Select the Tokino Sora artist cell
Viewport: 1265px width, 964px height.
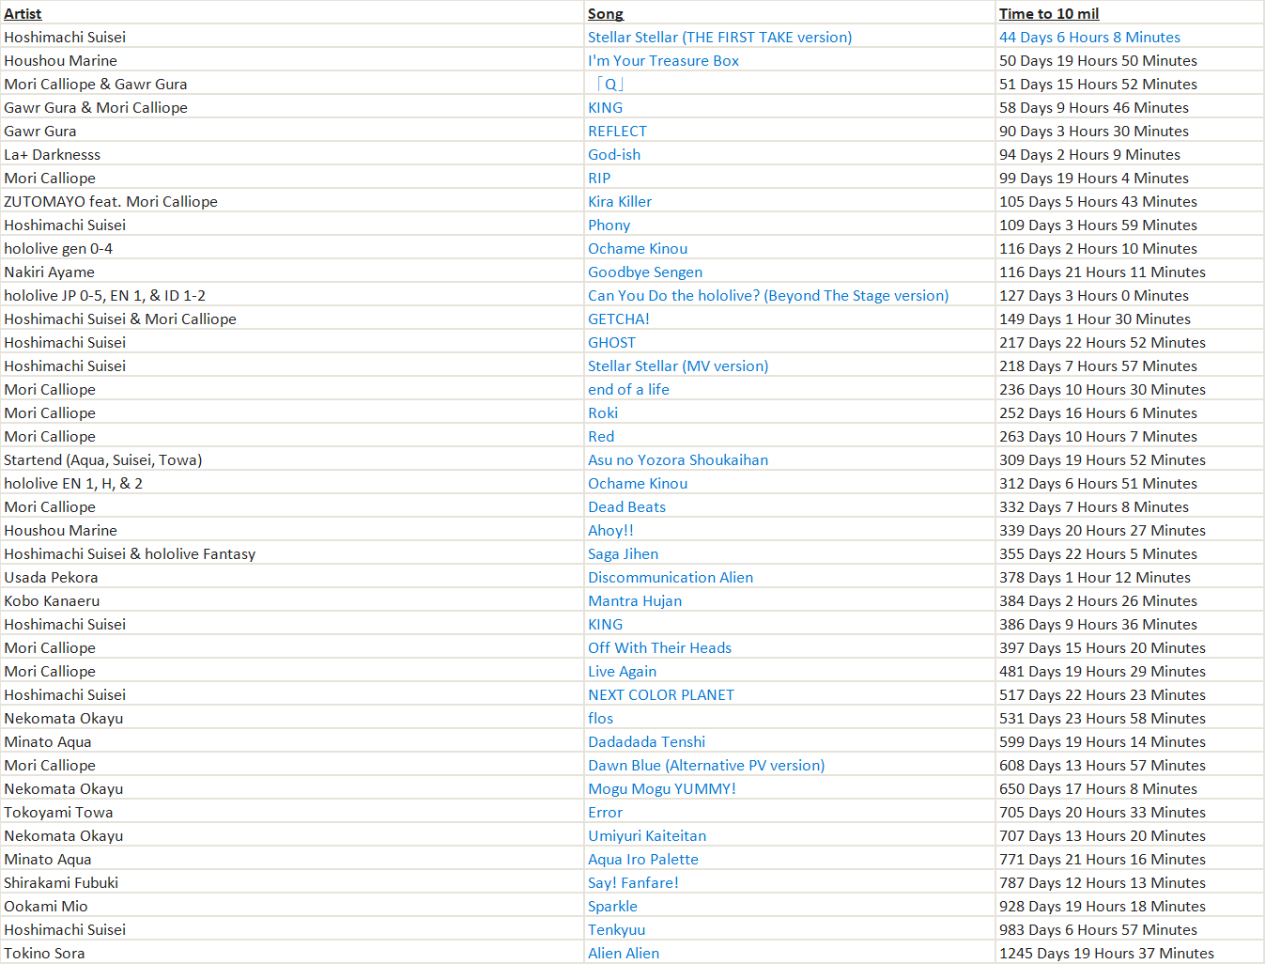point(292,954)
